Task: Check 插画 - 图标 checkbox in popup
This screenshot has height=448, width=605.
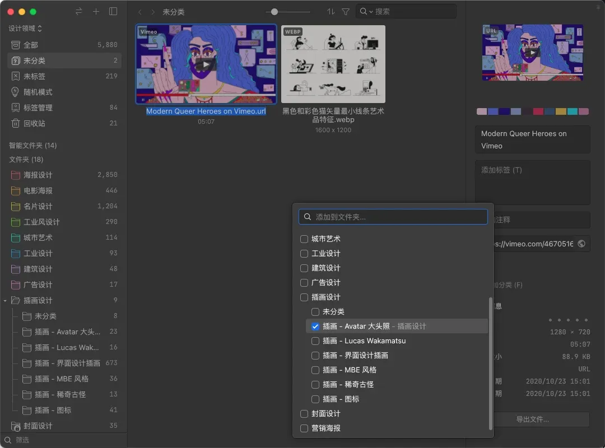Action: (x=315, y=399)
